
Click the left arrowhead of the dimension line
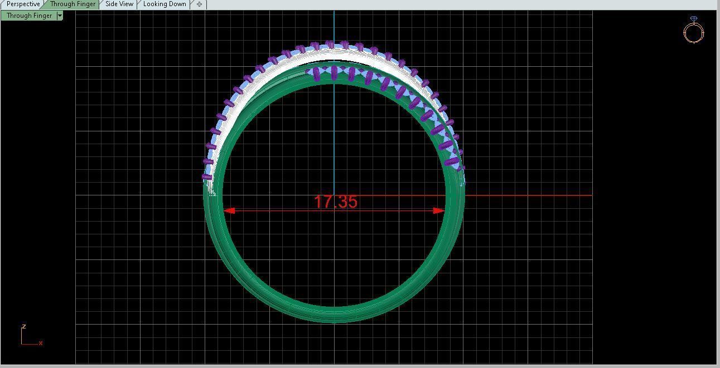(229, 210)
